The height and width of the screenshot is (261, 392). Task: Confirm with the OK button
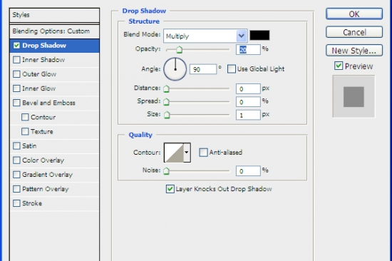[354, 14]
